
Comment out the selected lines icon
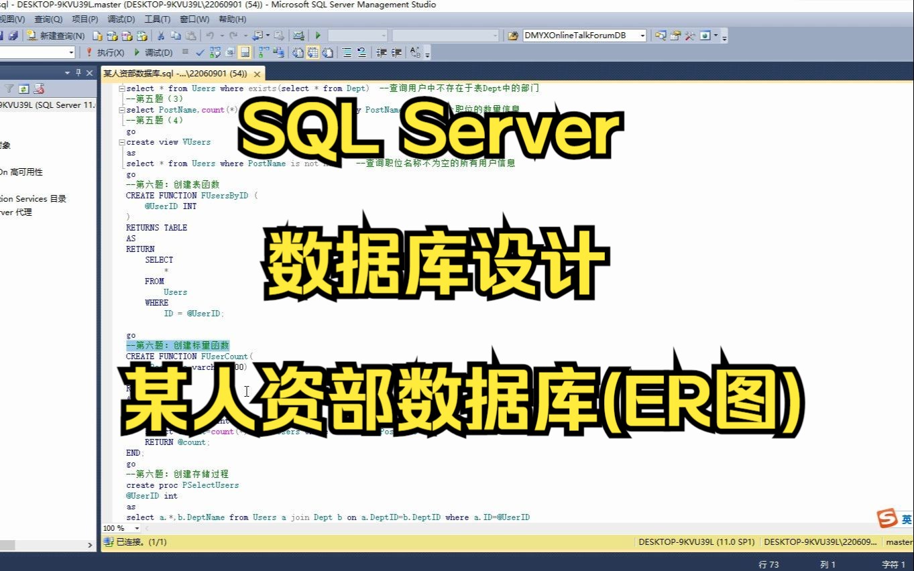point(348,52)
